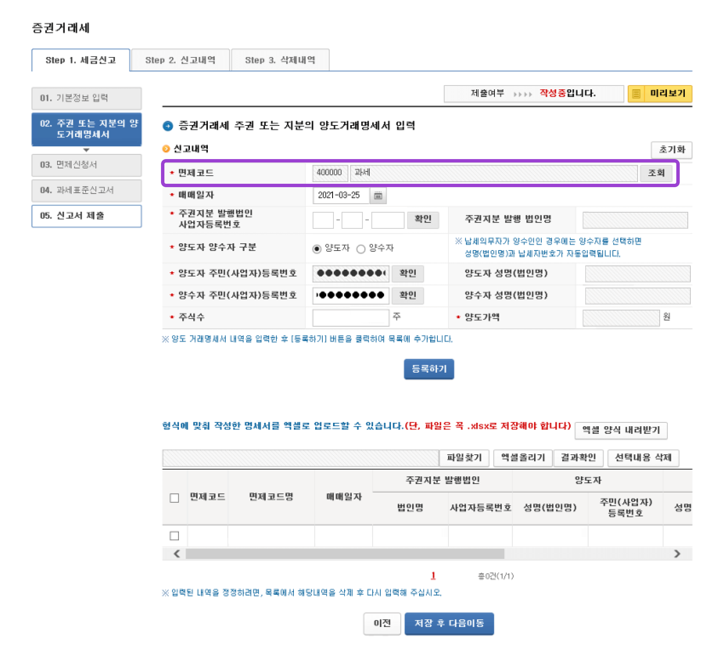Open 03. 면제신청서 in the left sidebar
The width and height of the screenshot is (724, 661).
tap(86, 165)
